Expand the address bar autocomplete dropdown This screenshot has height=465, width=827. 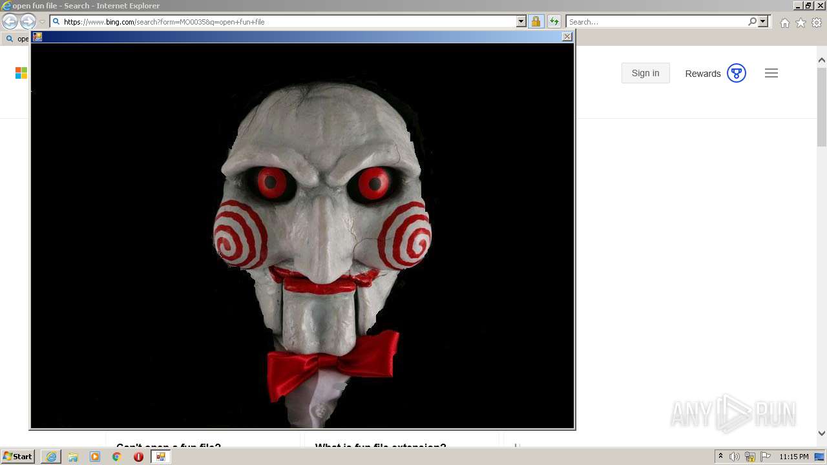pyautogui.click(x=521, y=21)
